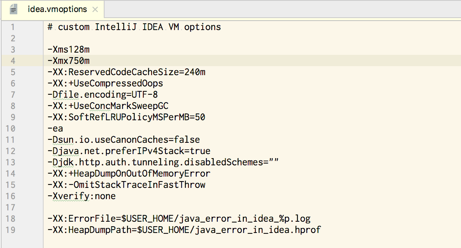Click the SoftRefLRUPolicyMSPerMB=50 line
The width and height of the screenshot is (461, 248).
[x=126, y=117]
